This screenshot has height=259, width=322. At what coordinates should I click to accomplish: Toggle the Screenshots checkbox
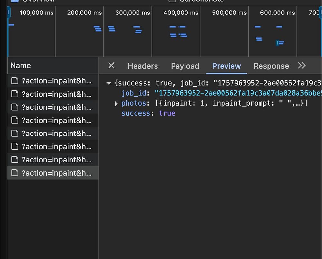(x=172, y=1)
